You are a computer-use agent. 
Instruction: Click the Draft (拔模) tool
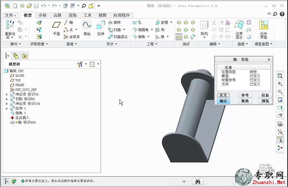point(162,22)
